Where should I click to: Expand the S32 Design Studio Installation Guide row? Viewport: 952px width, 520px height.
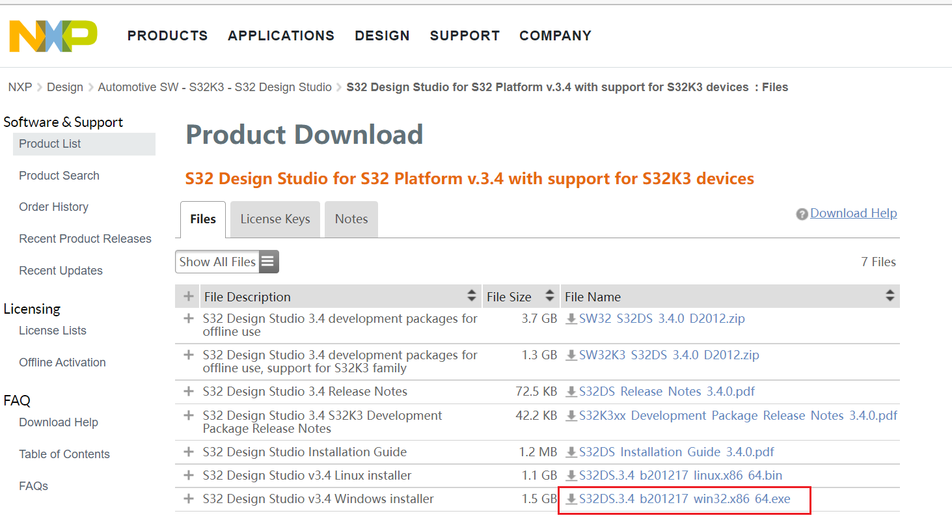pyautogui.click(x=189, y=452)
